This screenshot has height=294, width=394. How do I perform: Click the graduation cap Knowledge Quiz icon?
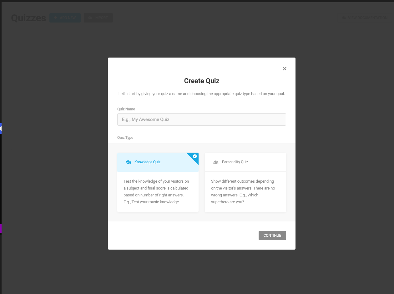pos(128,162)
